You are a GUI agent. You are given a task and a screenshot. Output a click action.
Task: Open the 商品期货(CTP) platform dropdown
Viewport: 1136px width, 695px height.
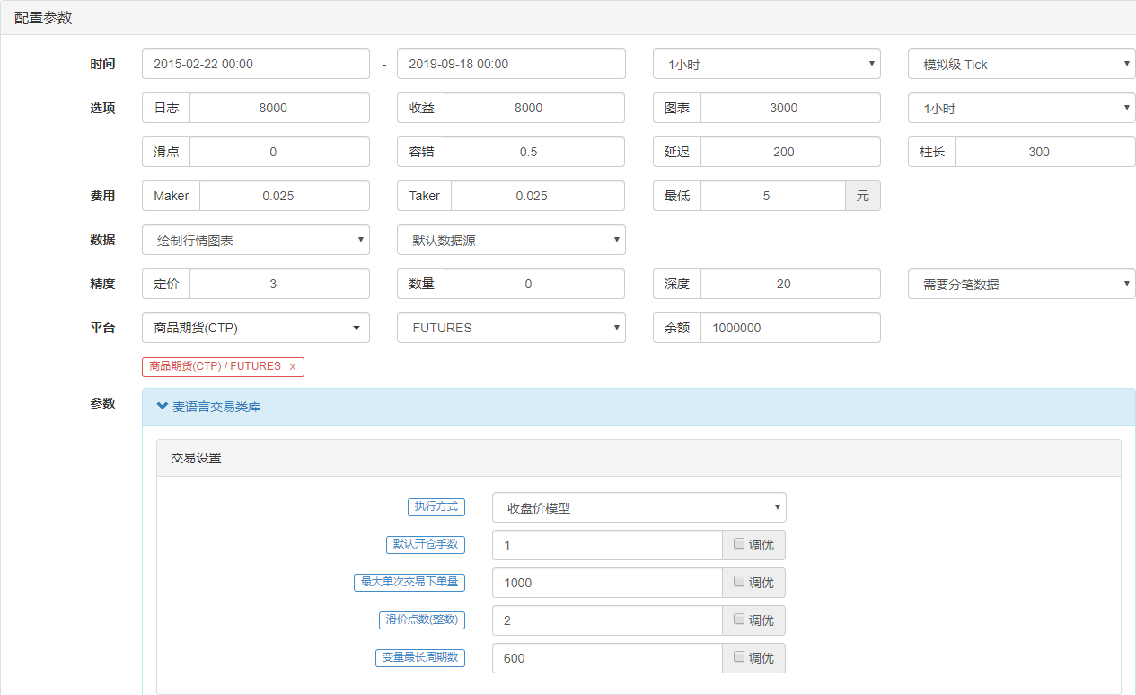pos(255,328)
